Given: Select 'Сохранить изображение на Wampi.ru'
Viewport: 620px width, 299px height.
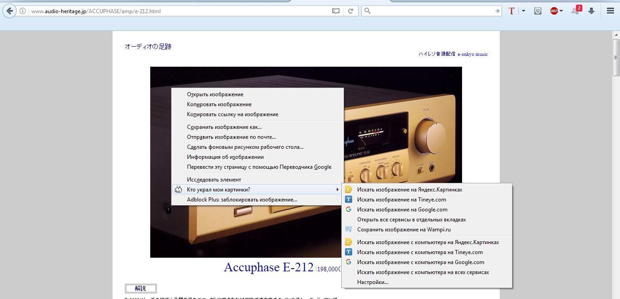Looking at the screenshot, I should [427, 230].
